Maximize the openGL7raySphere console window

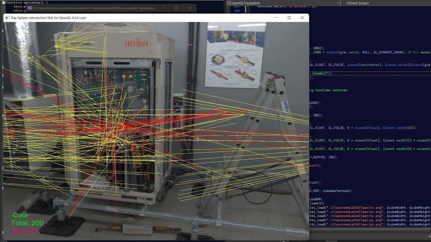pos(176,8)
